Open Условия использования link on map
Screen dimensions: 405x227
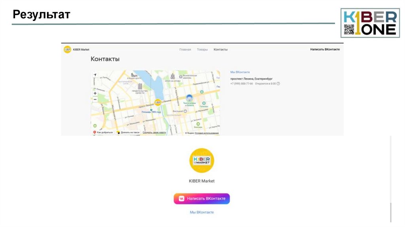(206, 133)
